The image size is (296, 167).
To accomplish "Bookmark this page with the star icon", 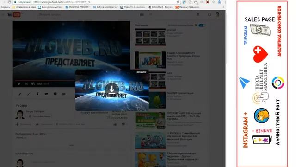I will pyautogui.click(x=178, y=2).
